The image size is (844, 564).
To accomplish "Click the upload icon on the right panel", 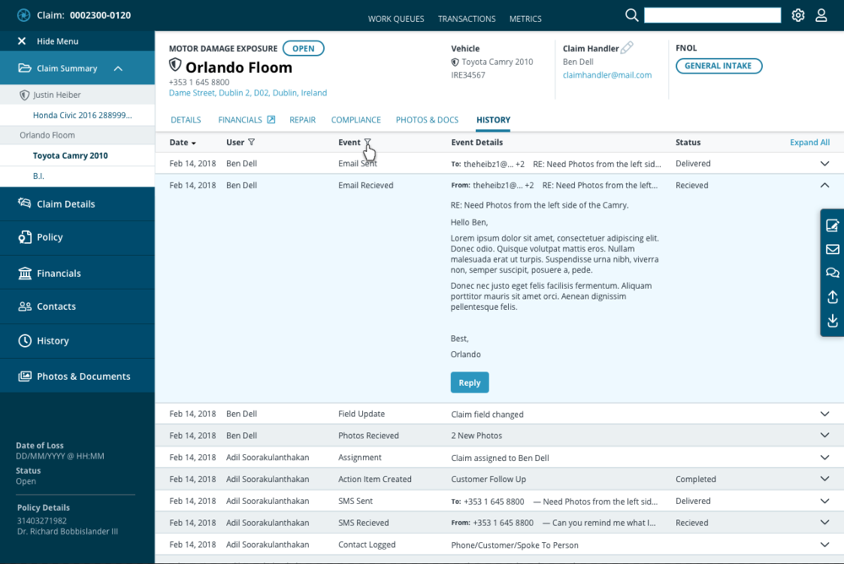I will [832, 297].
